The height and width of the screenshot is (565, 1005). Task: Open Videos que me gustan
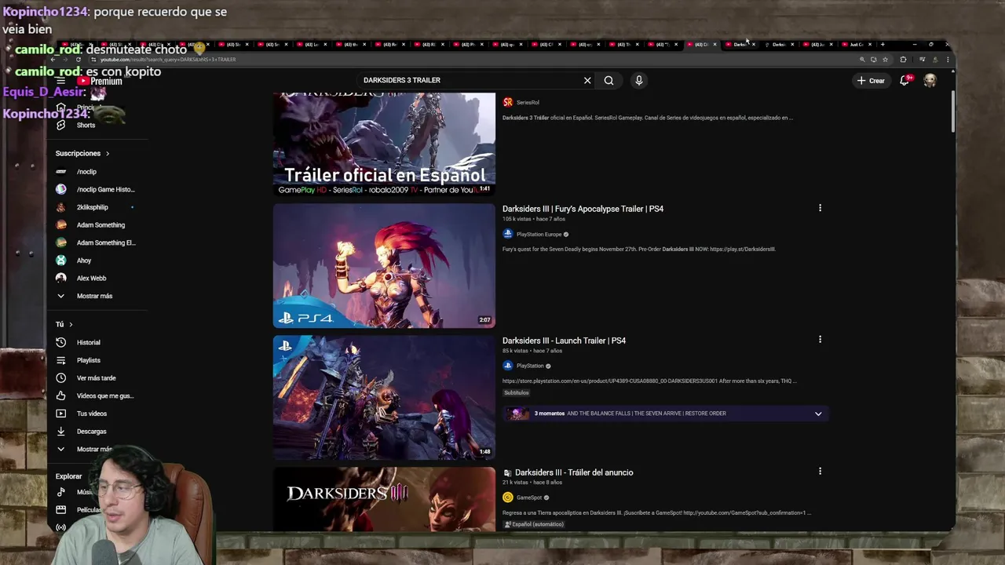104,395
